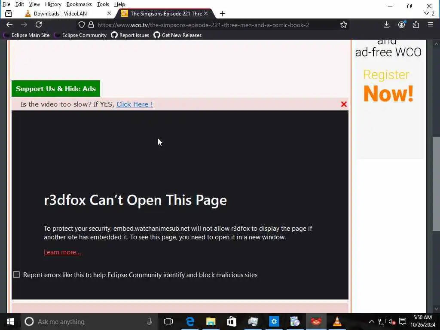Image resolution: width=440 pixels, height=330 pixels.
Task: Bookmark this page with star icon
Action: click(x=343, y=24)
